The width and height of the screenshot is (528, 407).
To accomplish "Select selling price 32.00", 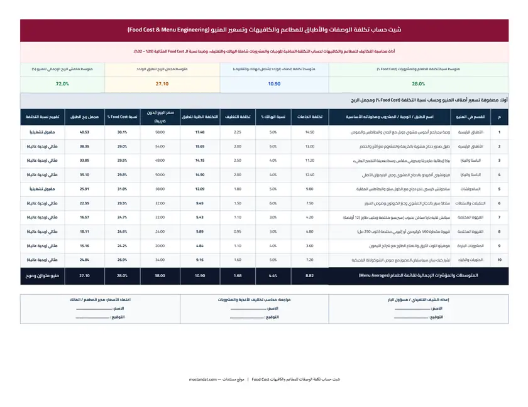I will pyautogui.click(x=160, y=203).
